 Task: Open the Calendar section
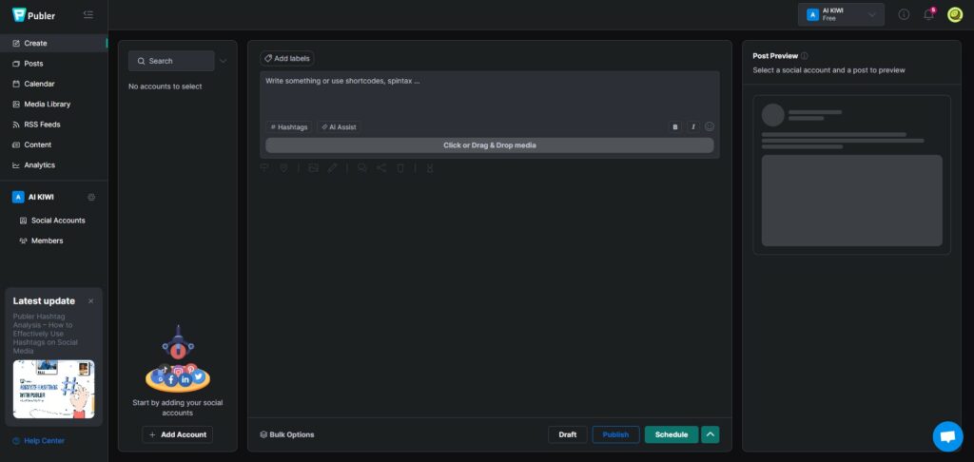pos(53,84)
